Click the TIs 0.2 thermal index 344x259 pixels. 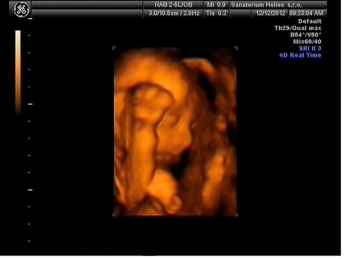coord(216,13)
